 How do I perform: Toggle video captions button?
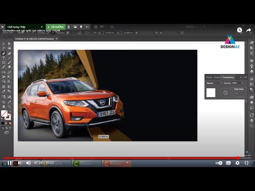(228, 163)
